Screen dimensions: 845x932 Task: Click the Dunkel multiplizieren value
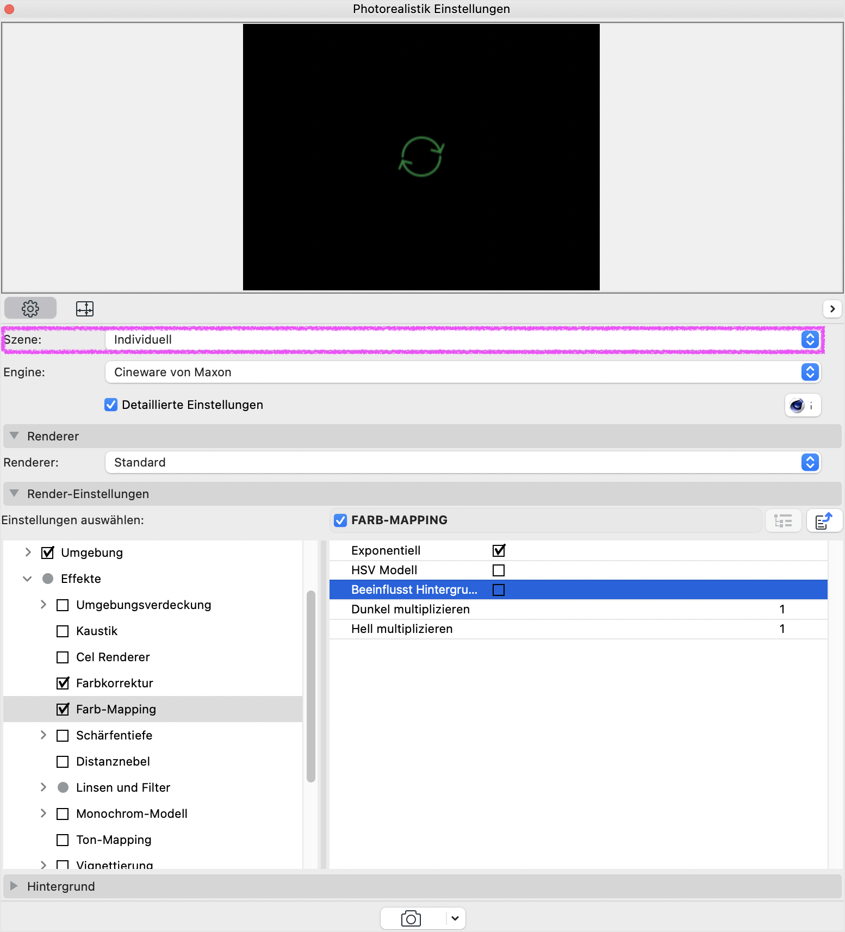782,610
